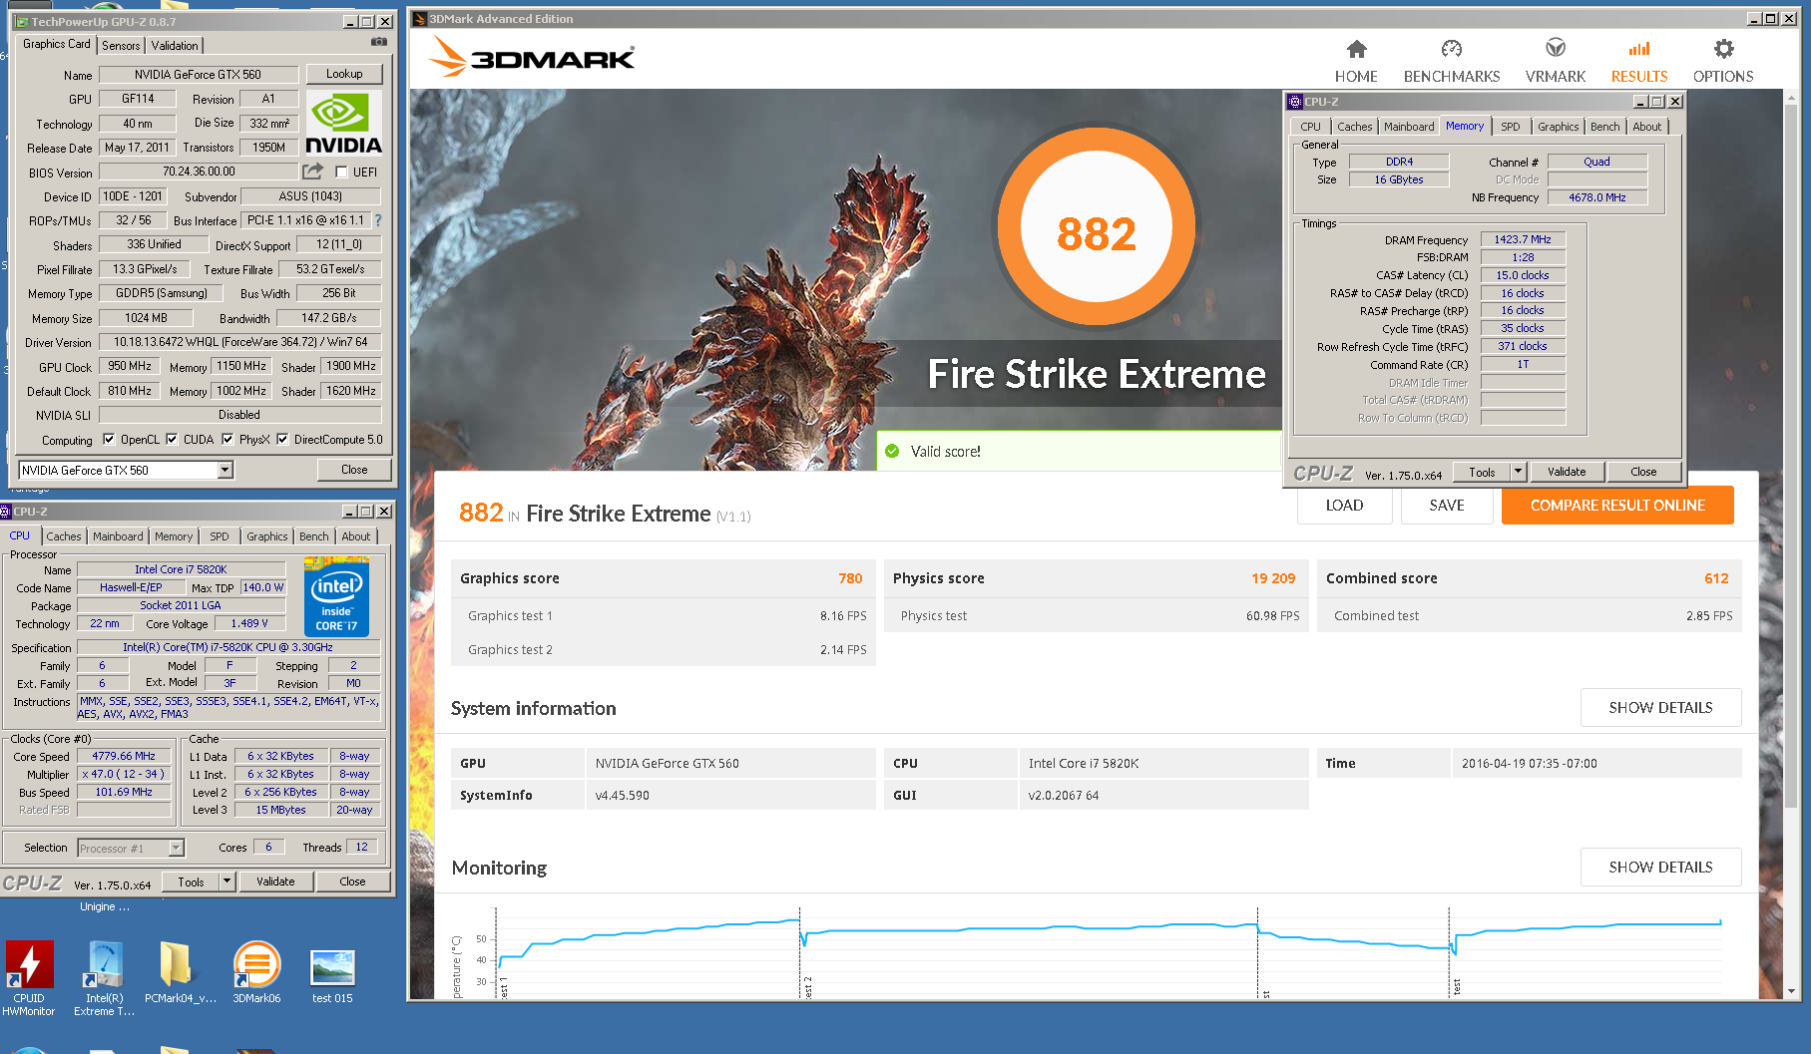Viewport: 1811px width, 1054px height.
Task: Open the About tab in CPU-Z Memory window
Action: 1647,126
